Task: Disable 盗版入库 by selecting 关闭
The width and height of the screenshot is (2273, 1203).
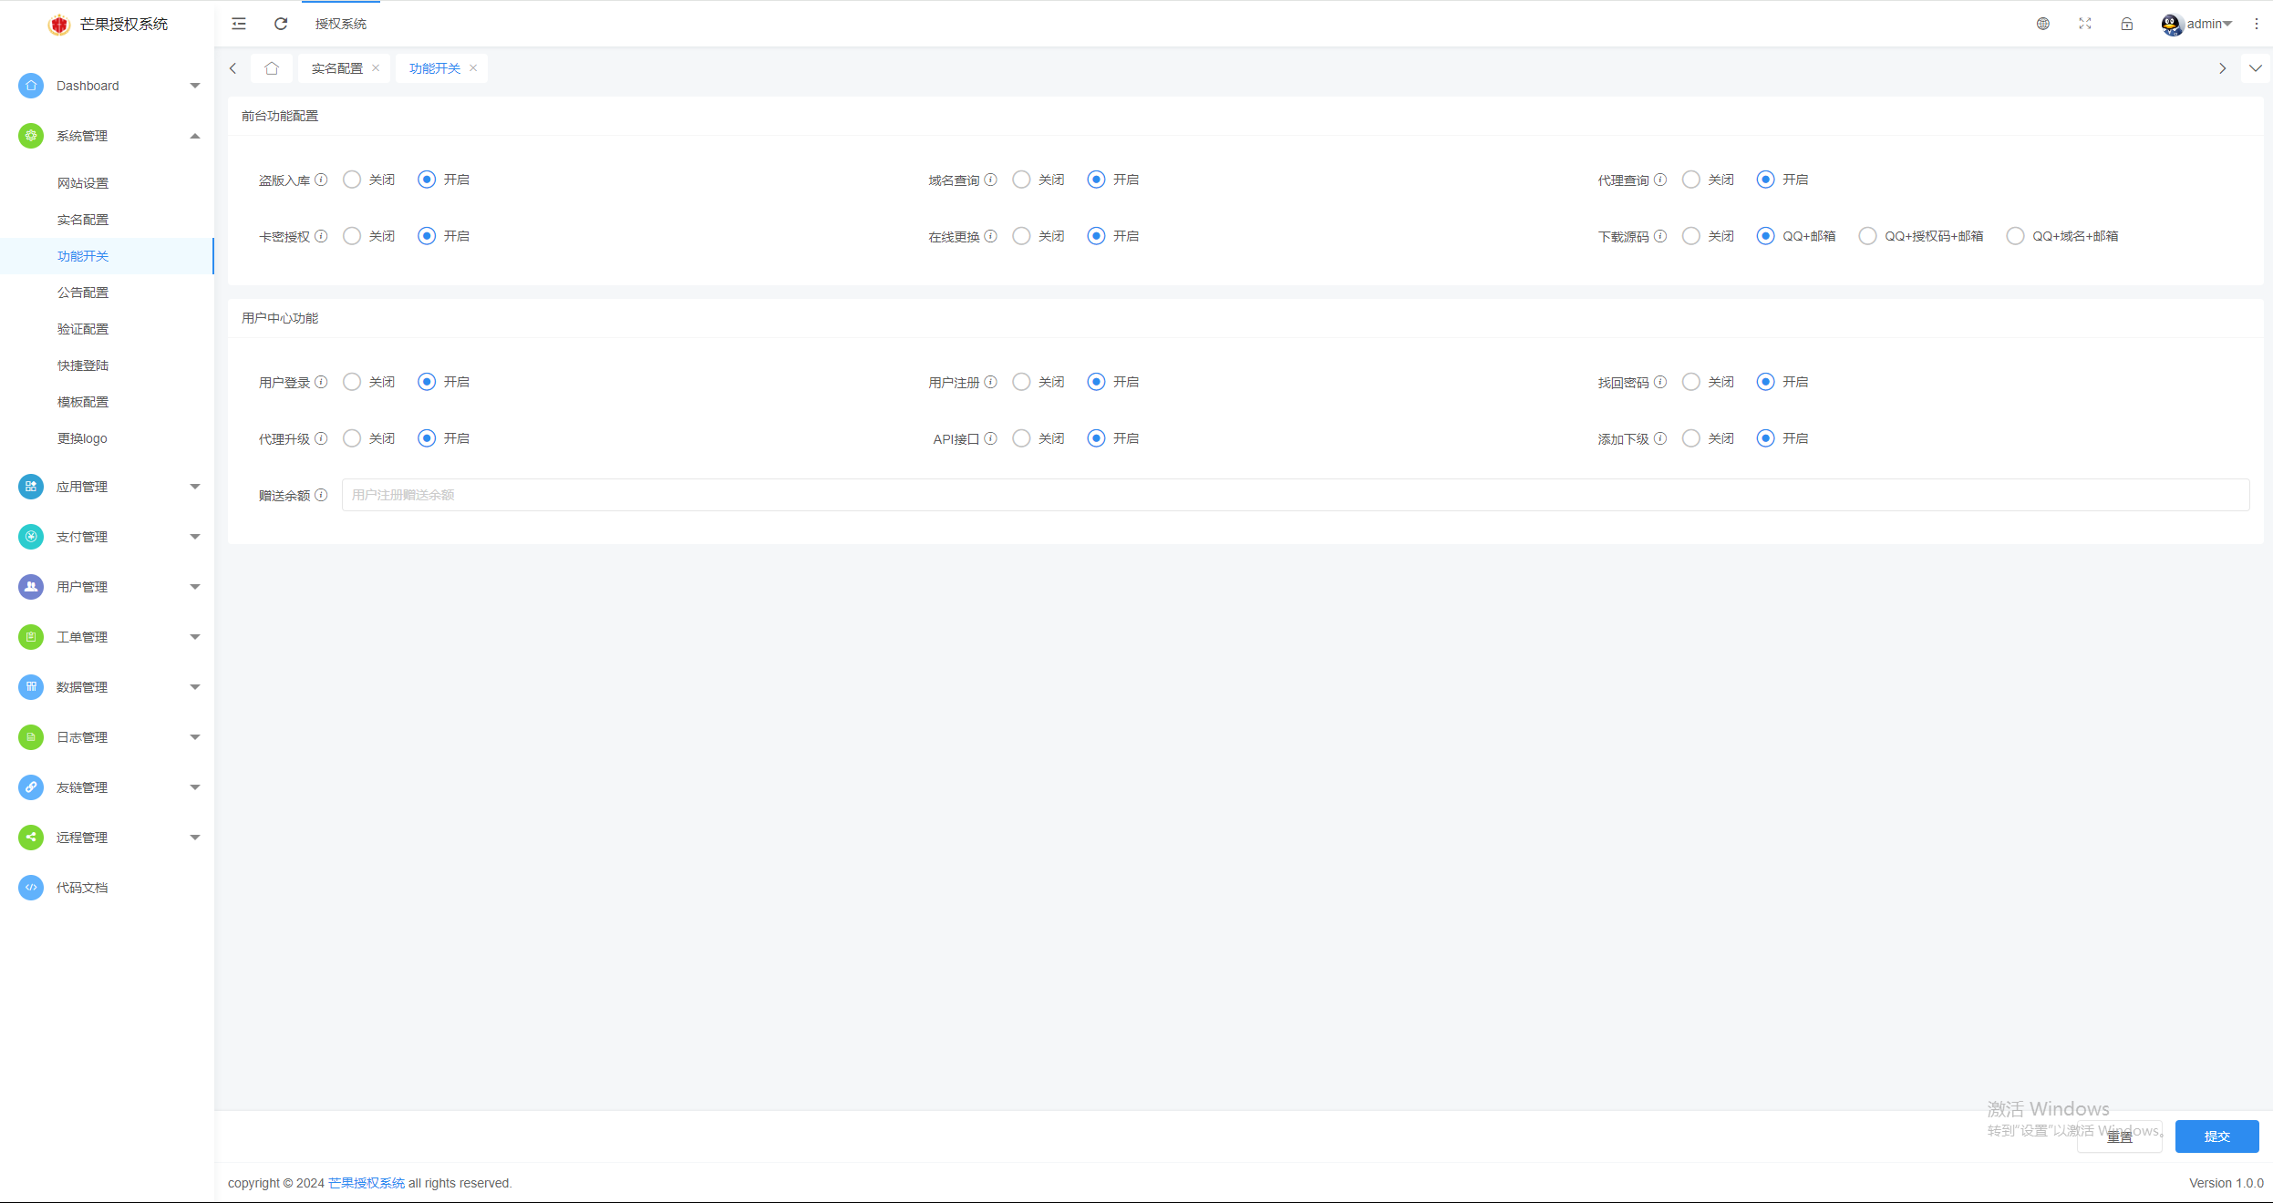Action: click(352, 179)
